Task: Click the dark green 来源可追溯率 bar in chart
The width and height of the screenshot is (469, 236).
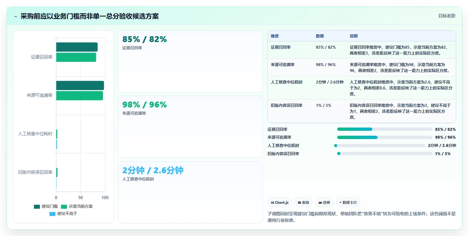Action: [x=80, y=85]
